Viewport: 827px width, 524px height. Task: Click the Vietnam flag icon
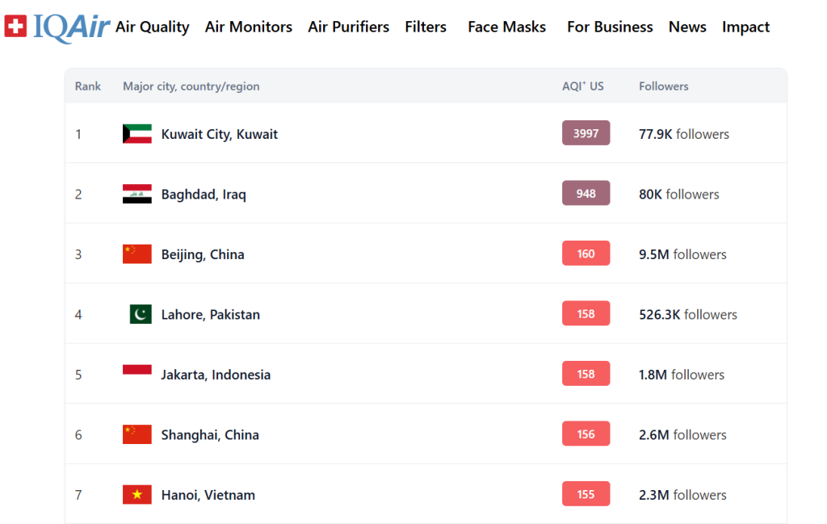pyautogui.click(x=136, y=494)
